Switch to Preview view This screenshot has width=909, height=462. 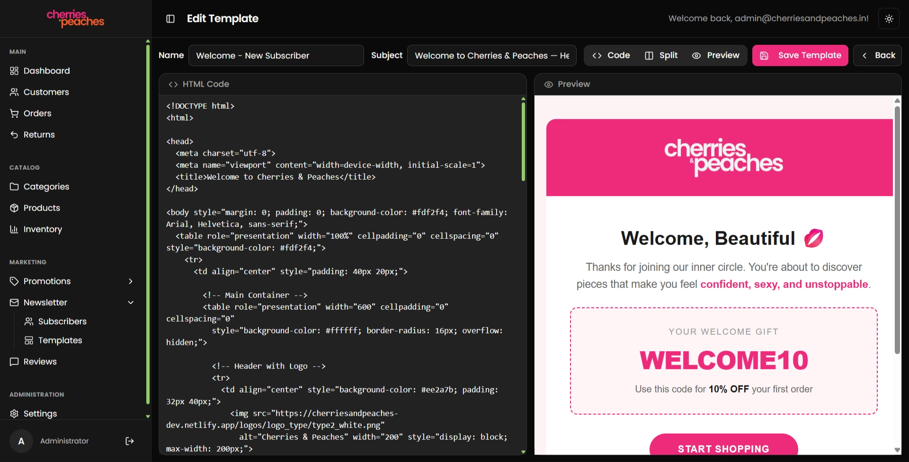click(715, 55)
